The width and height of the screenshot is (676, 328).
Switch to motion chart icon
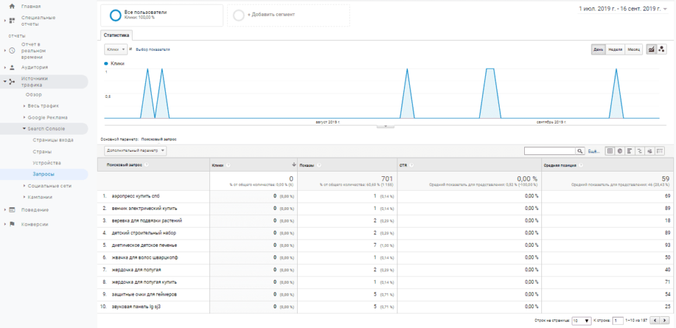click(661, 49)
